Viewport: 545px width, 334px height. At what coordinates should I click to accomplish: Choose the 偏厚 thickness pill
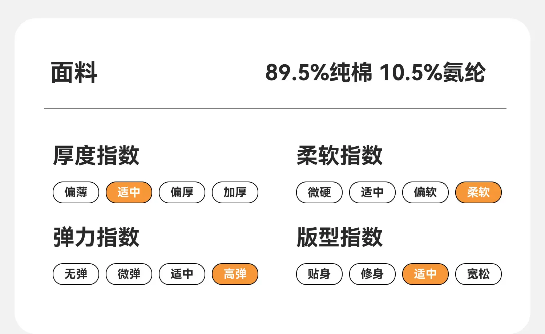pos(182,192)
